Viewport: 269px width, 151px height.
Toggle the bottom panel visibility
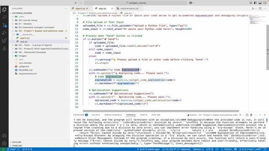pos(260,3)
